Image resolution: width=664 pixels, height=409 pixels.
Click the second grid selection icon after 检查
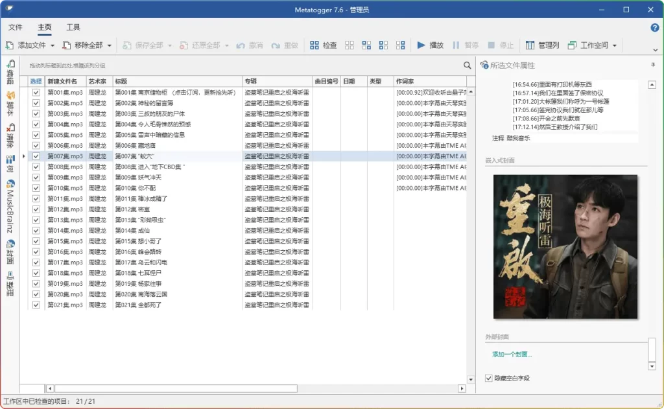tap(366, 45)
